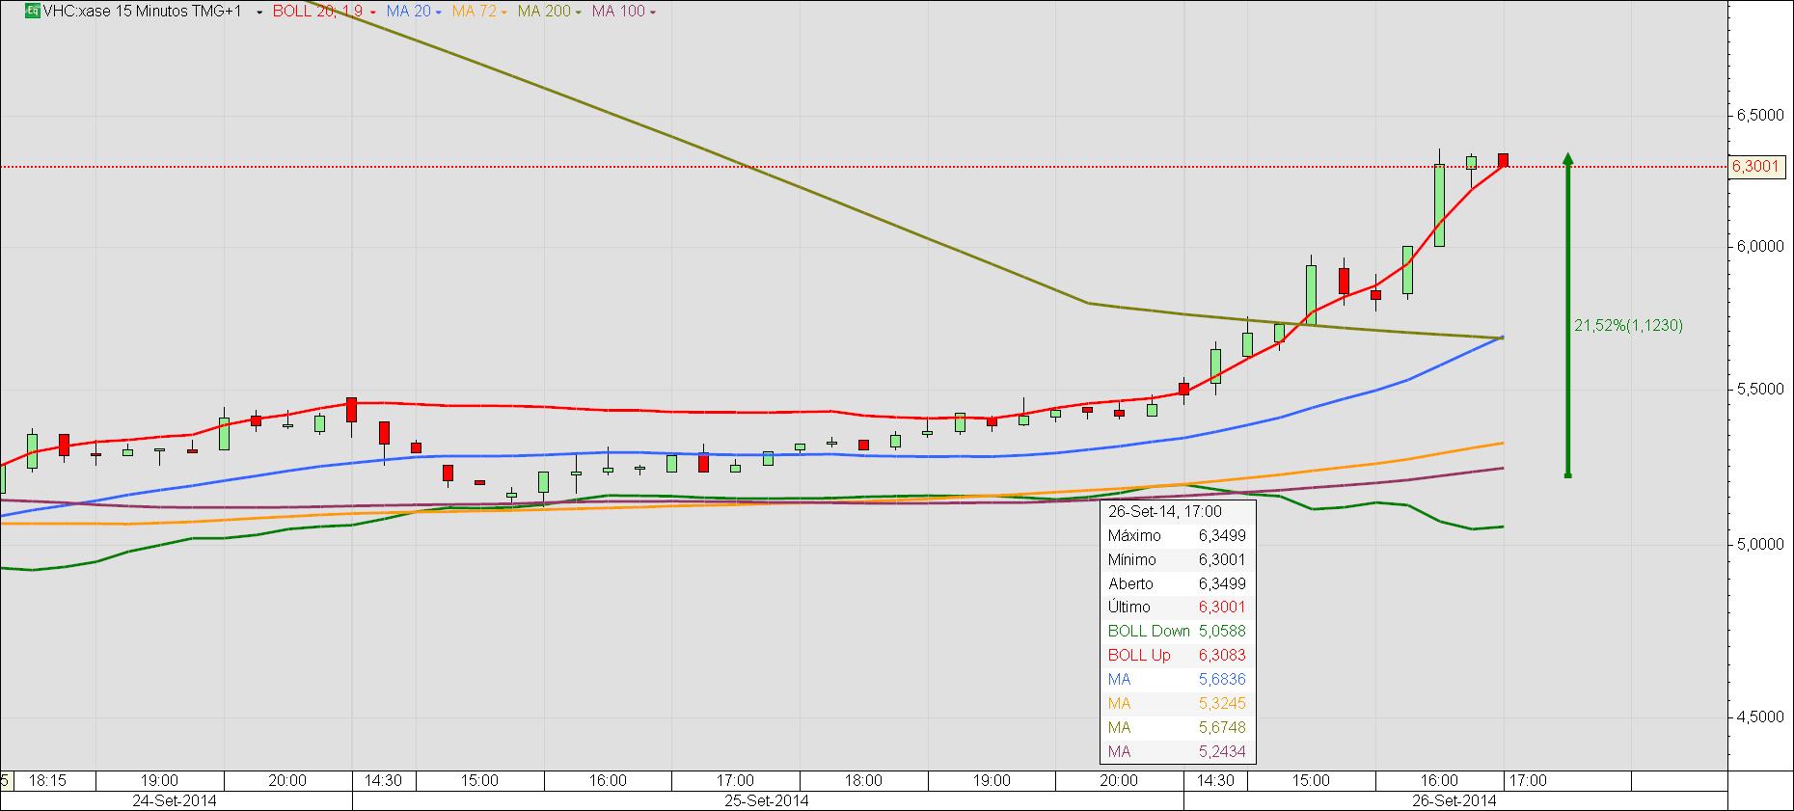Click the 26-Set-14, 17:00 tooltip header
Viewport: 1794px width, 811px height.
1165,512
